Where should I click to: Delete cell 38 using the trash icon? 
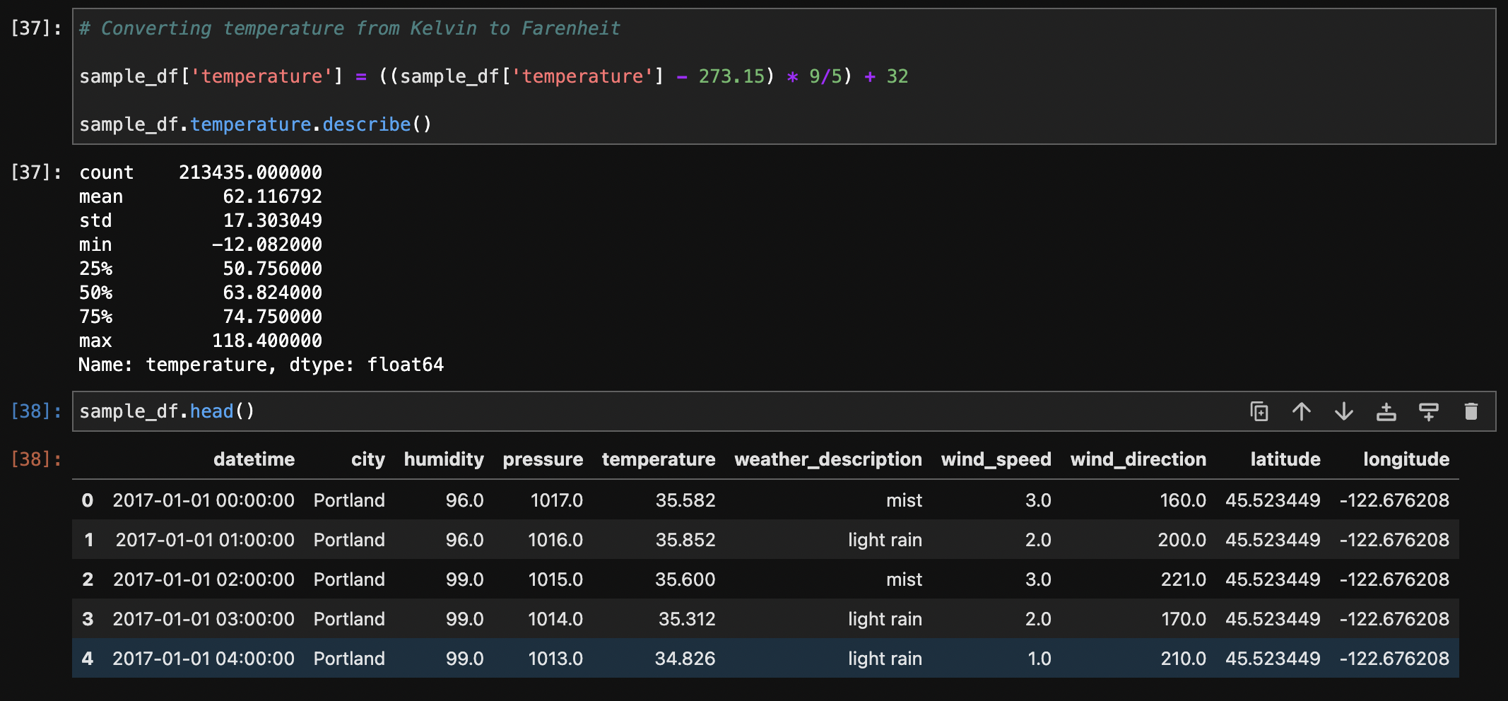(1471, 411)
